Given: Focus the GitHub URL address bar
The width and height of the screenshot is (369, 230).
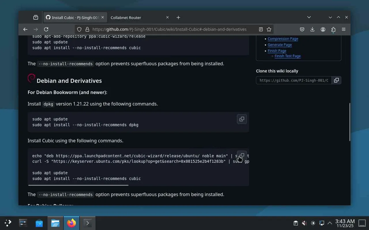Looking at the screenshot, I should click(x=170, y=29).
